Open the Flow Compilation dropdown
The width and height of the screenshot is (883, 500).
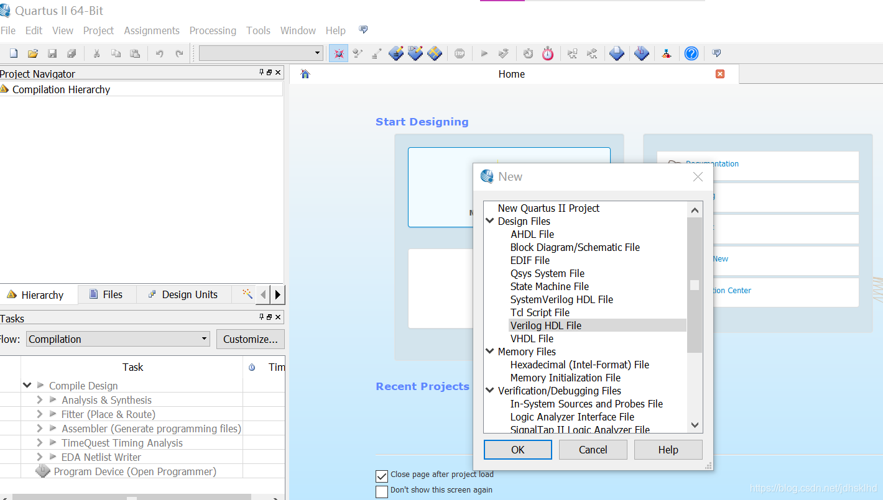click(118, 339)
